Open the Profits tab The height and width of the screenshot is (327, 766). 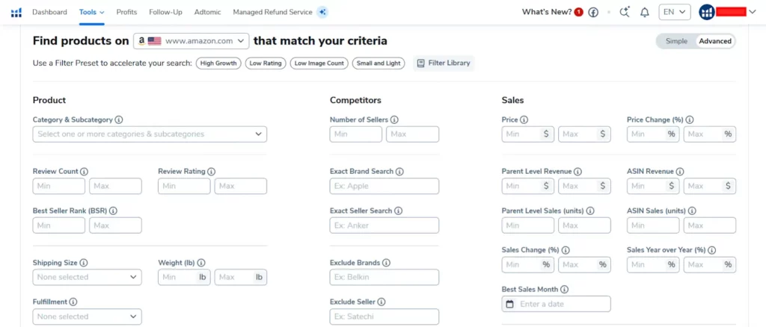pyautogui.click(x=126, y=12)
